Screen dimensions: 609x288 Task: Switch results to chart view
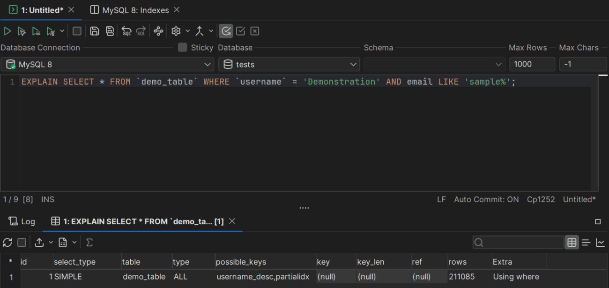pyautogui.click(x=601, y=242)
